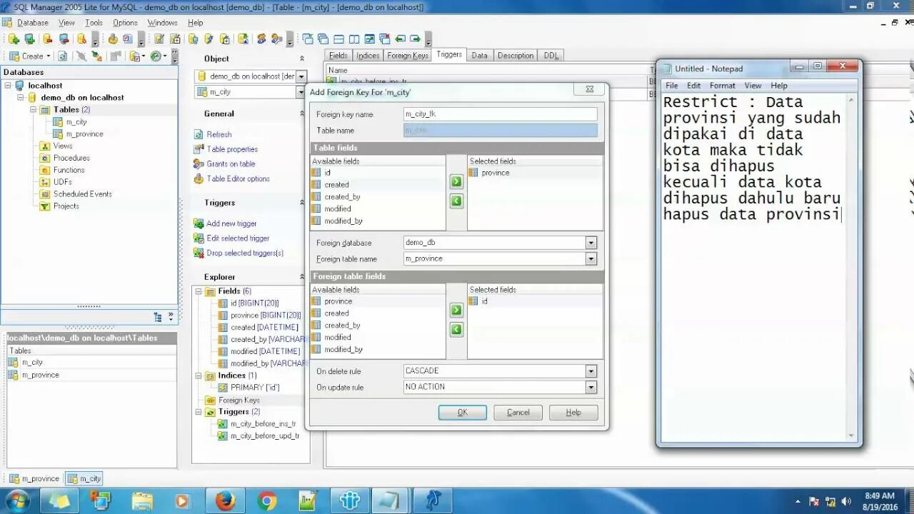Screen dimensions: 914x514
Task: Open the Foreign database dropdown
Action: click(x=591, y=243)
